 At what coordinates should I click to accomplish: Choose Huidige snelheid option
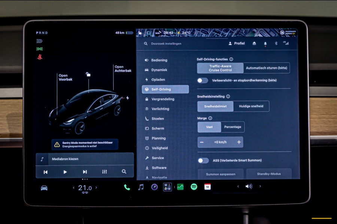point(251,106)
